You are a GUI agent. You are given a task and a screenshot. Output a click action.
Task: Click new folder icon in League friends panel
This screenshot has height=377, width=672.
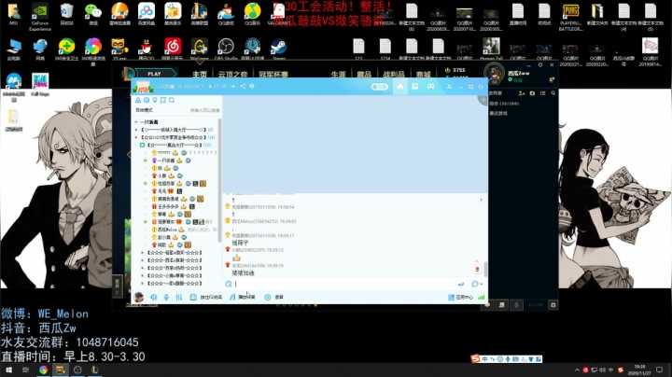532,93
